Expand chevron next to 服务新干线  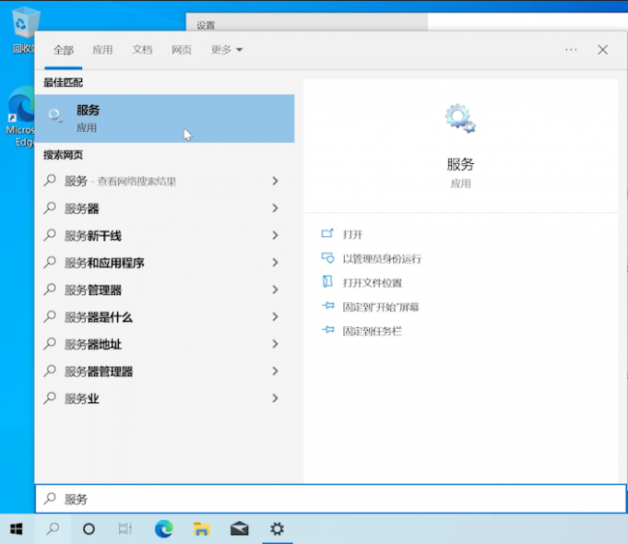275,235
